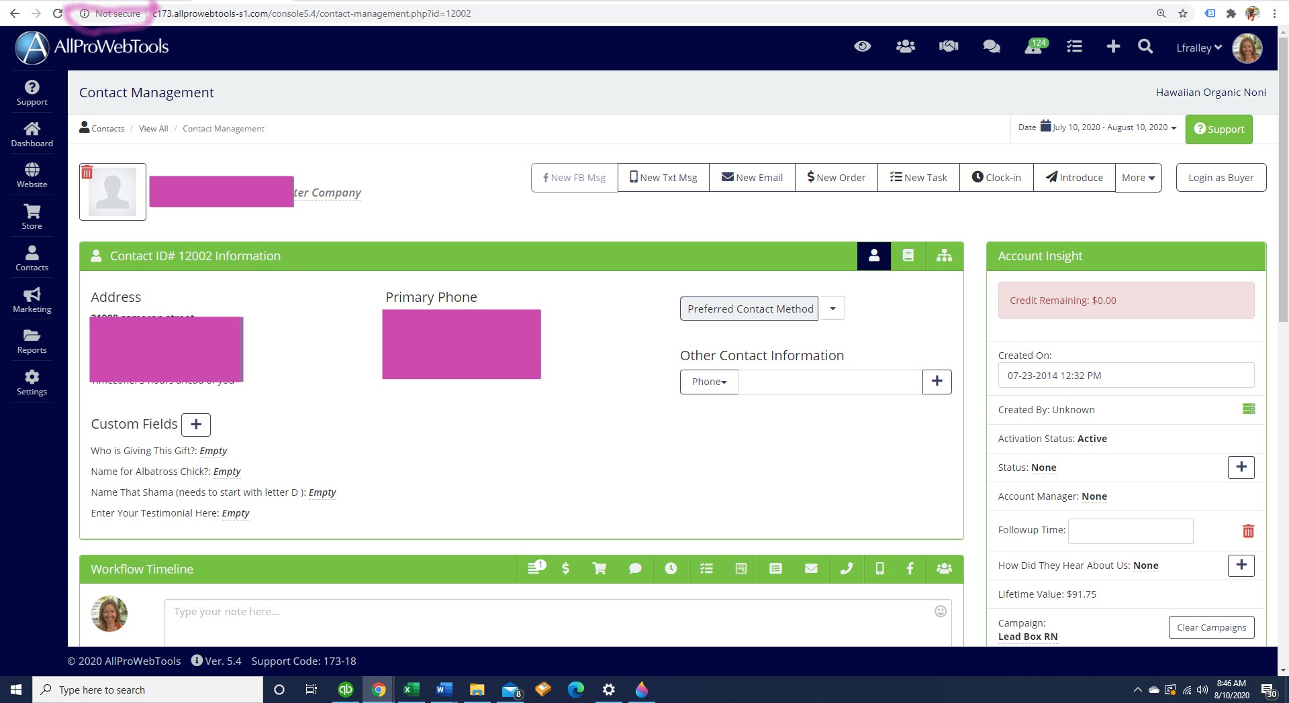This screenshot has width=1289, height=703.
Task: Filter timeline by envelope email icon
Action: [x=811, y=568]
